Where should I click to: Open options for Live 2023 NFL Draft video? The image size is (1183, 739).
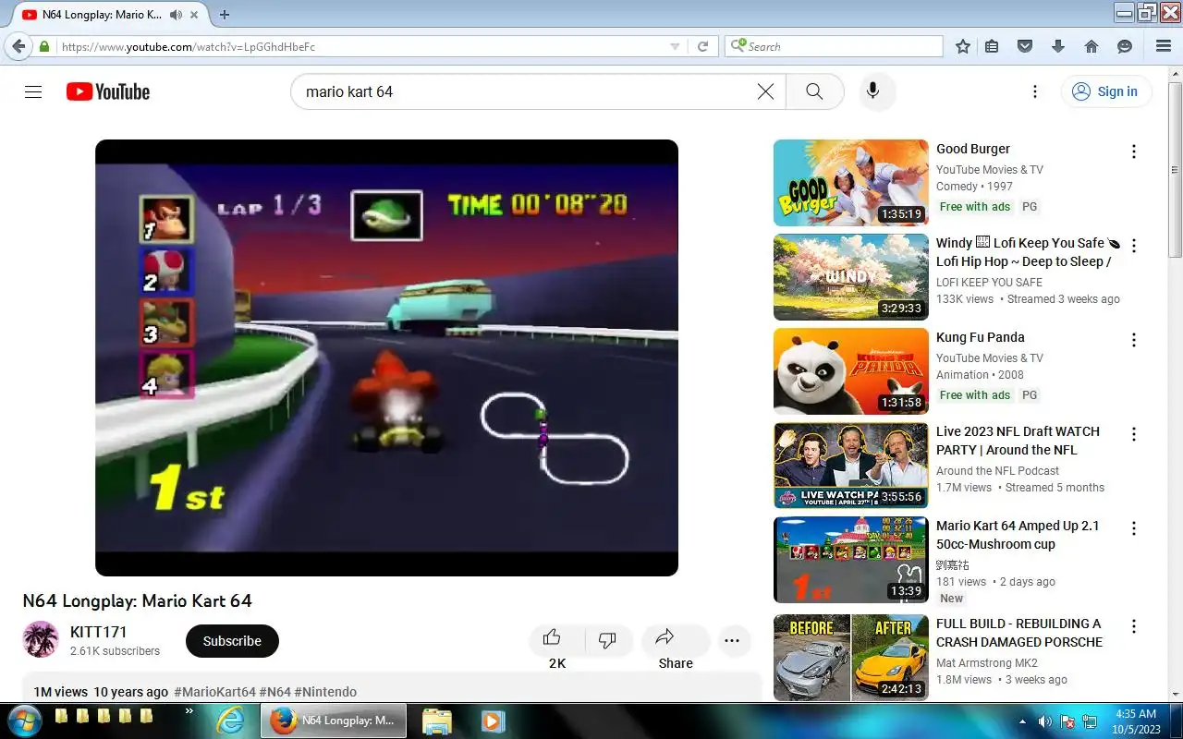point(1134,434)
